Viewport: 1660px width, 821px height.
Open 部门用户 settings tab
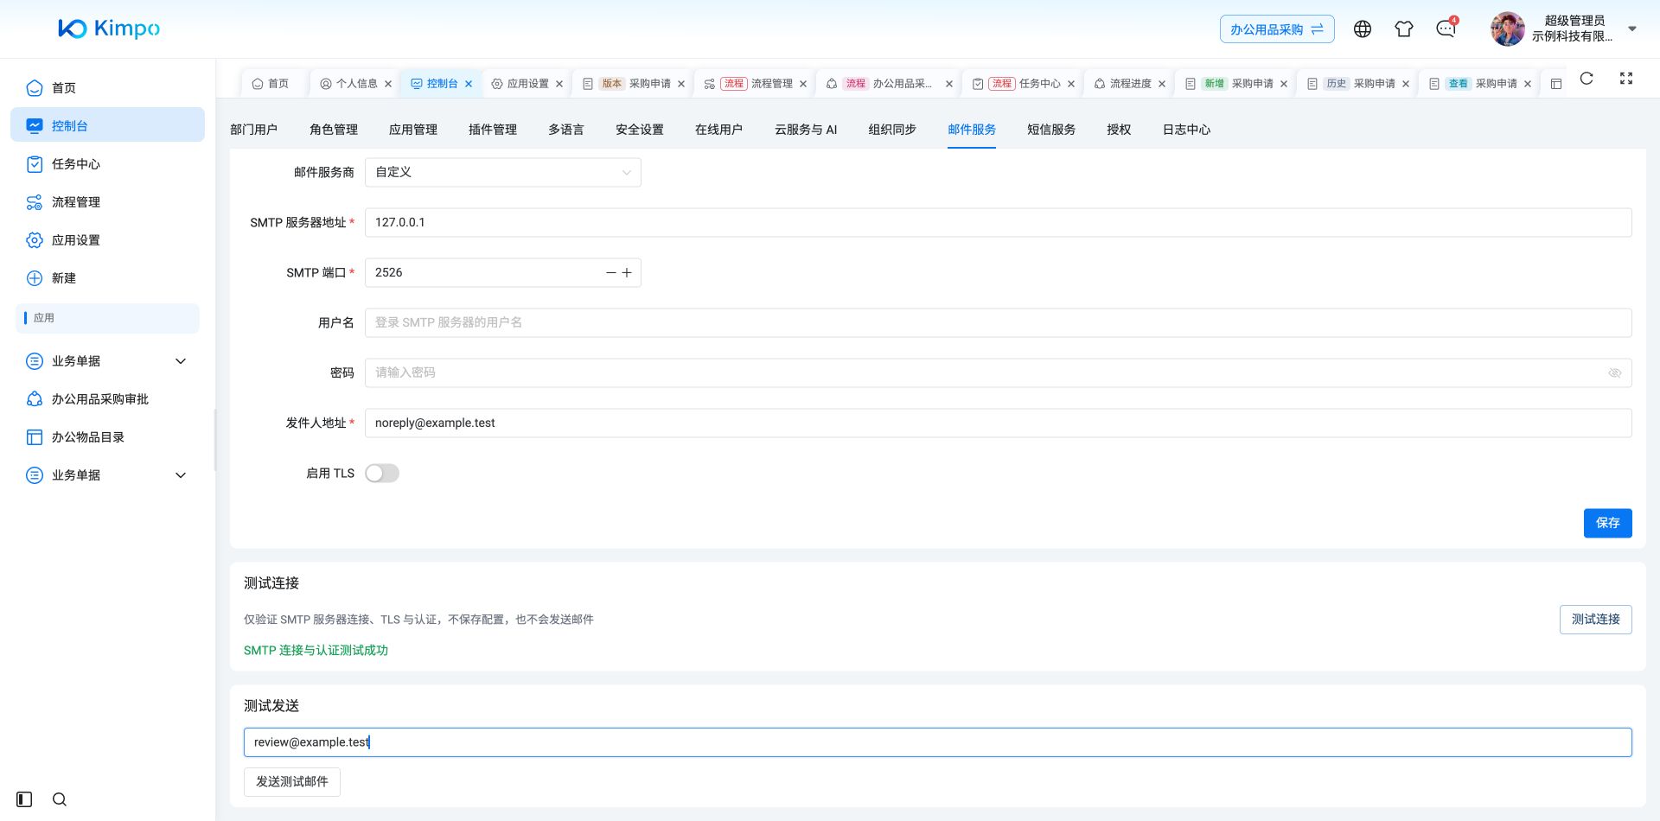pyautogui.click(x=253, y=130)
